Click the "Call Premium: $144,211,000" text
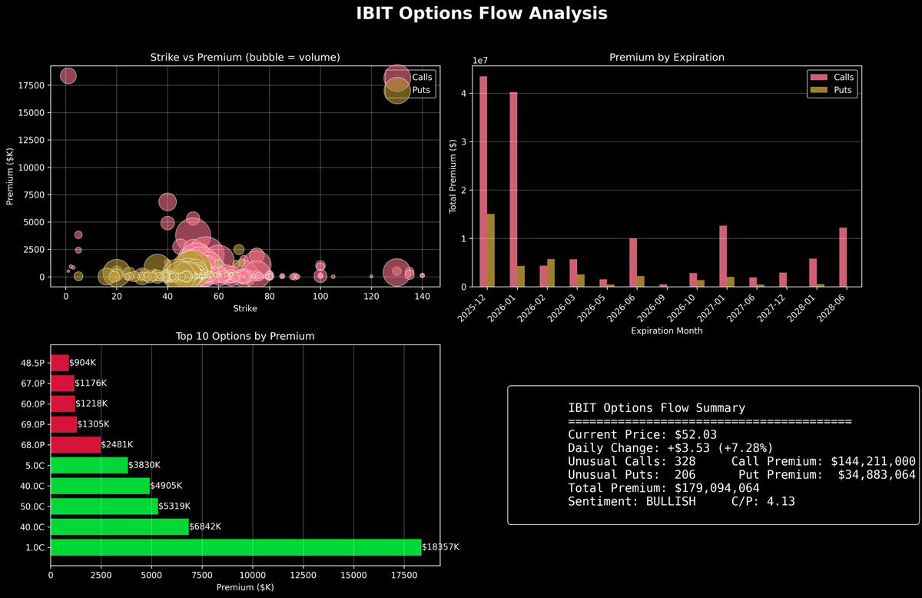 pos(823,461)
